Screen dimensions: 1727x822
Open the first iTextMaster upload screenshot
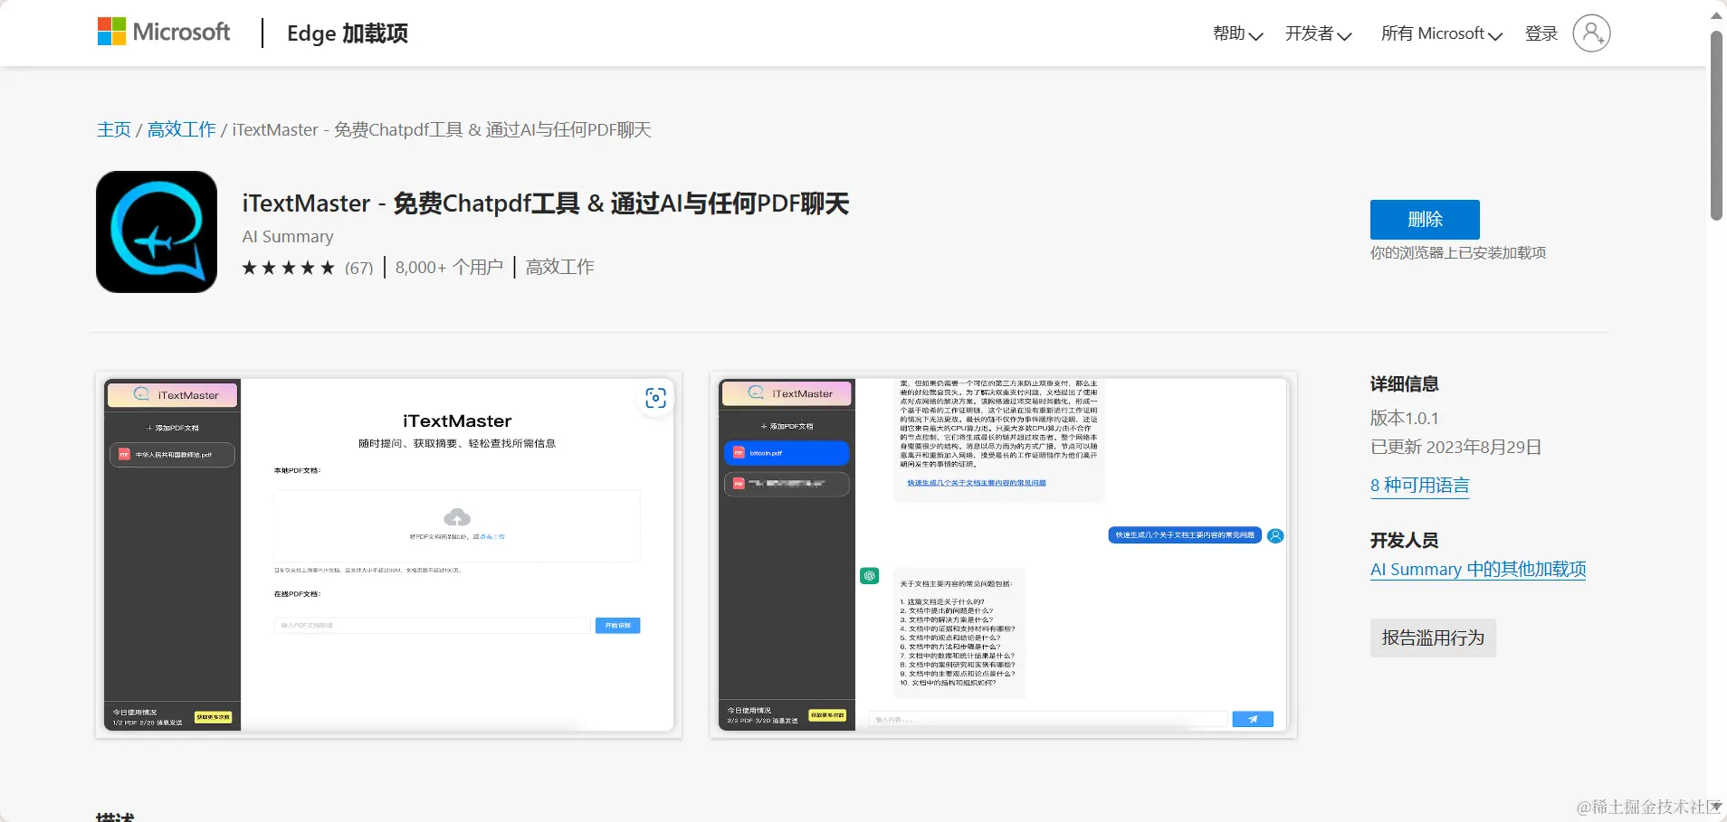(x=388, y=555)
